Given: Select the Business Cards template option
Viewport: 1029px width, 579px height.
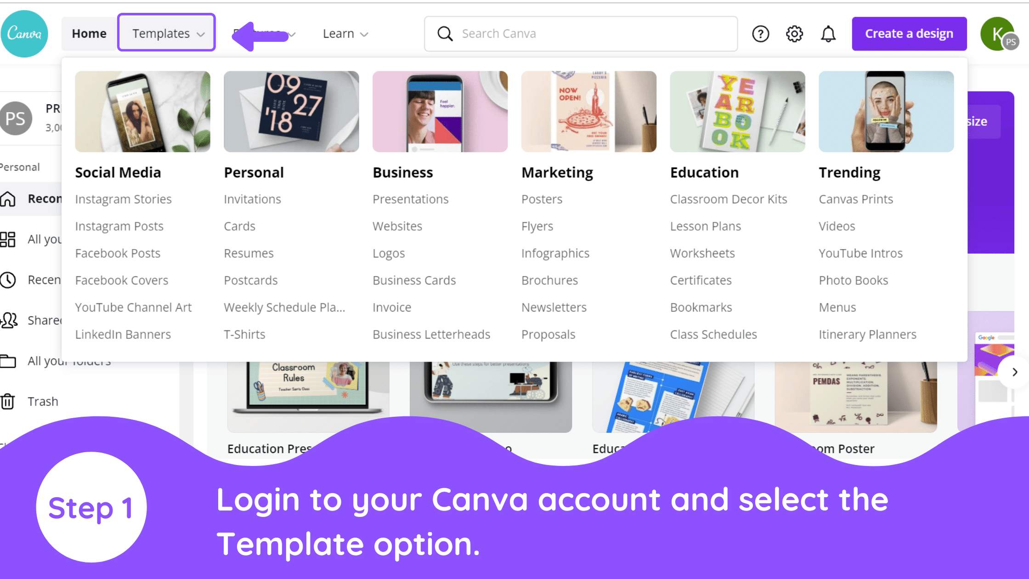Looking at the screenshot, I should tap(414, 280).
